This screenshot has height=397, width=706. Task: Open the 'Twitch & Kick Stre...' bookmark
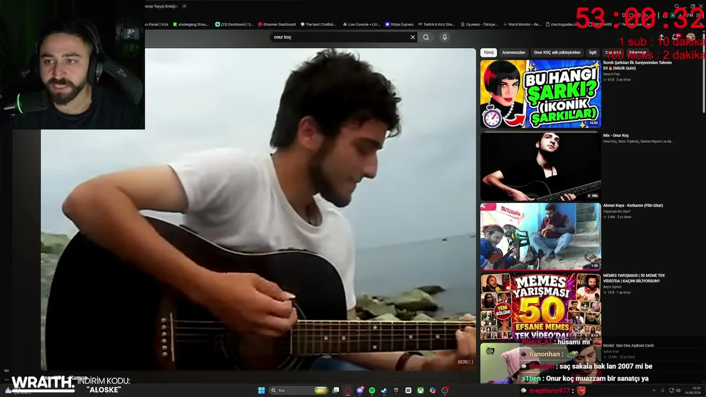[436, 24]
